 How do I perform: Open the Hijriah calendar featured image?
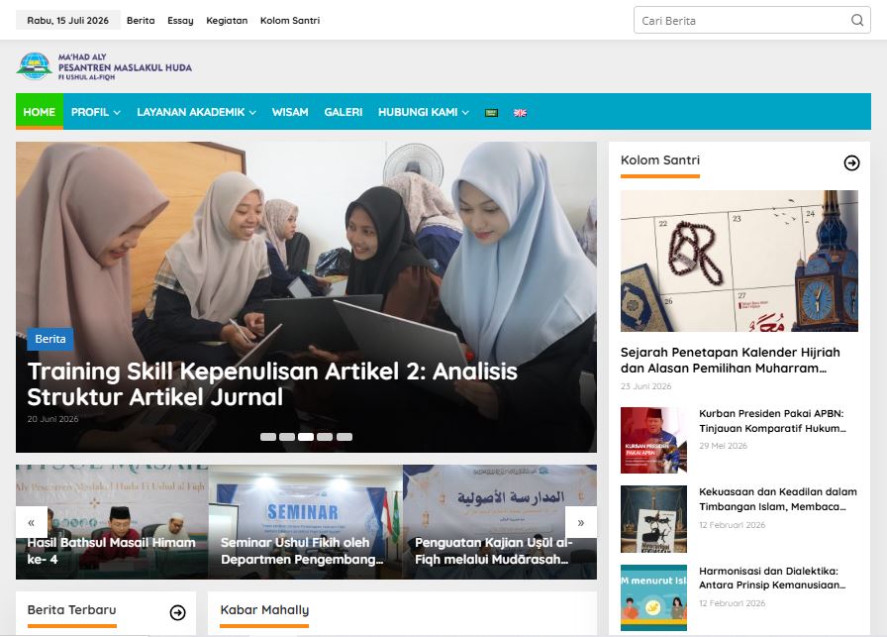739,261
